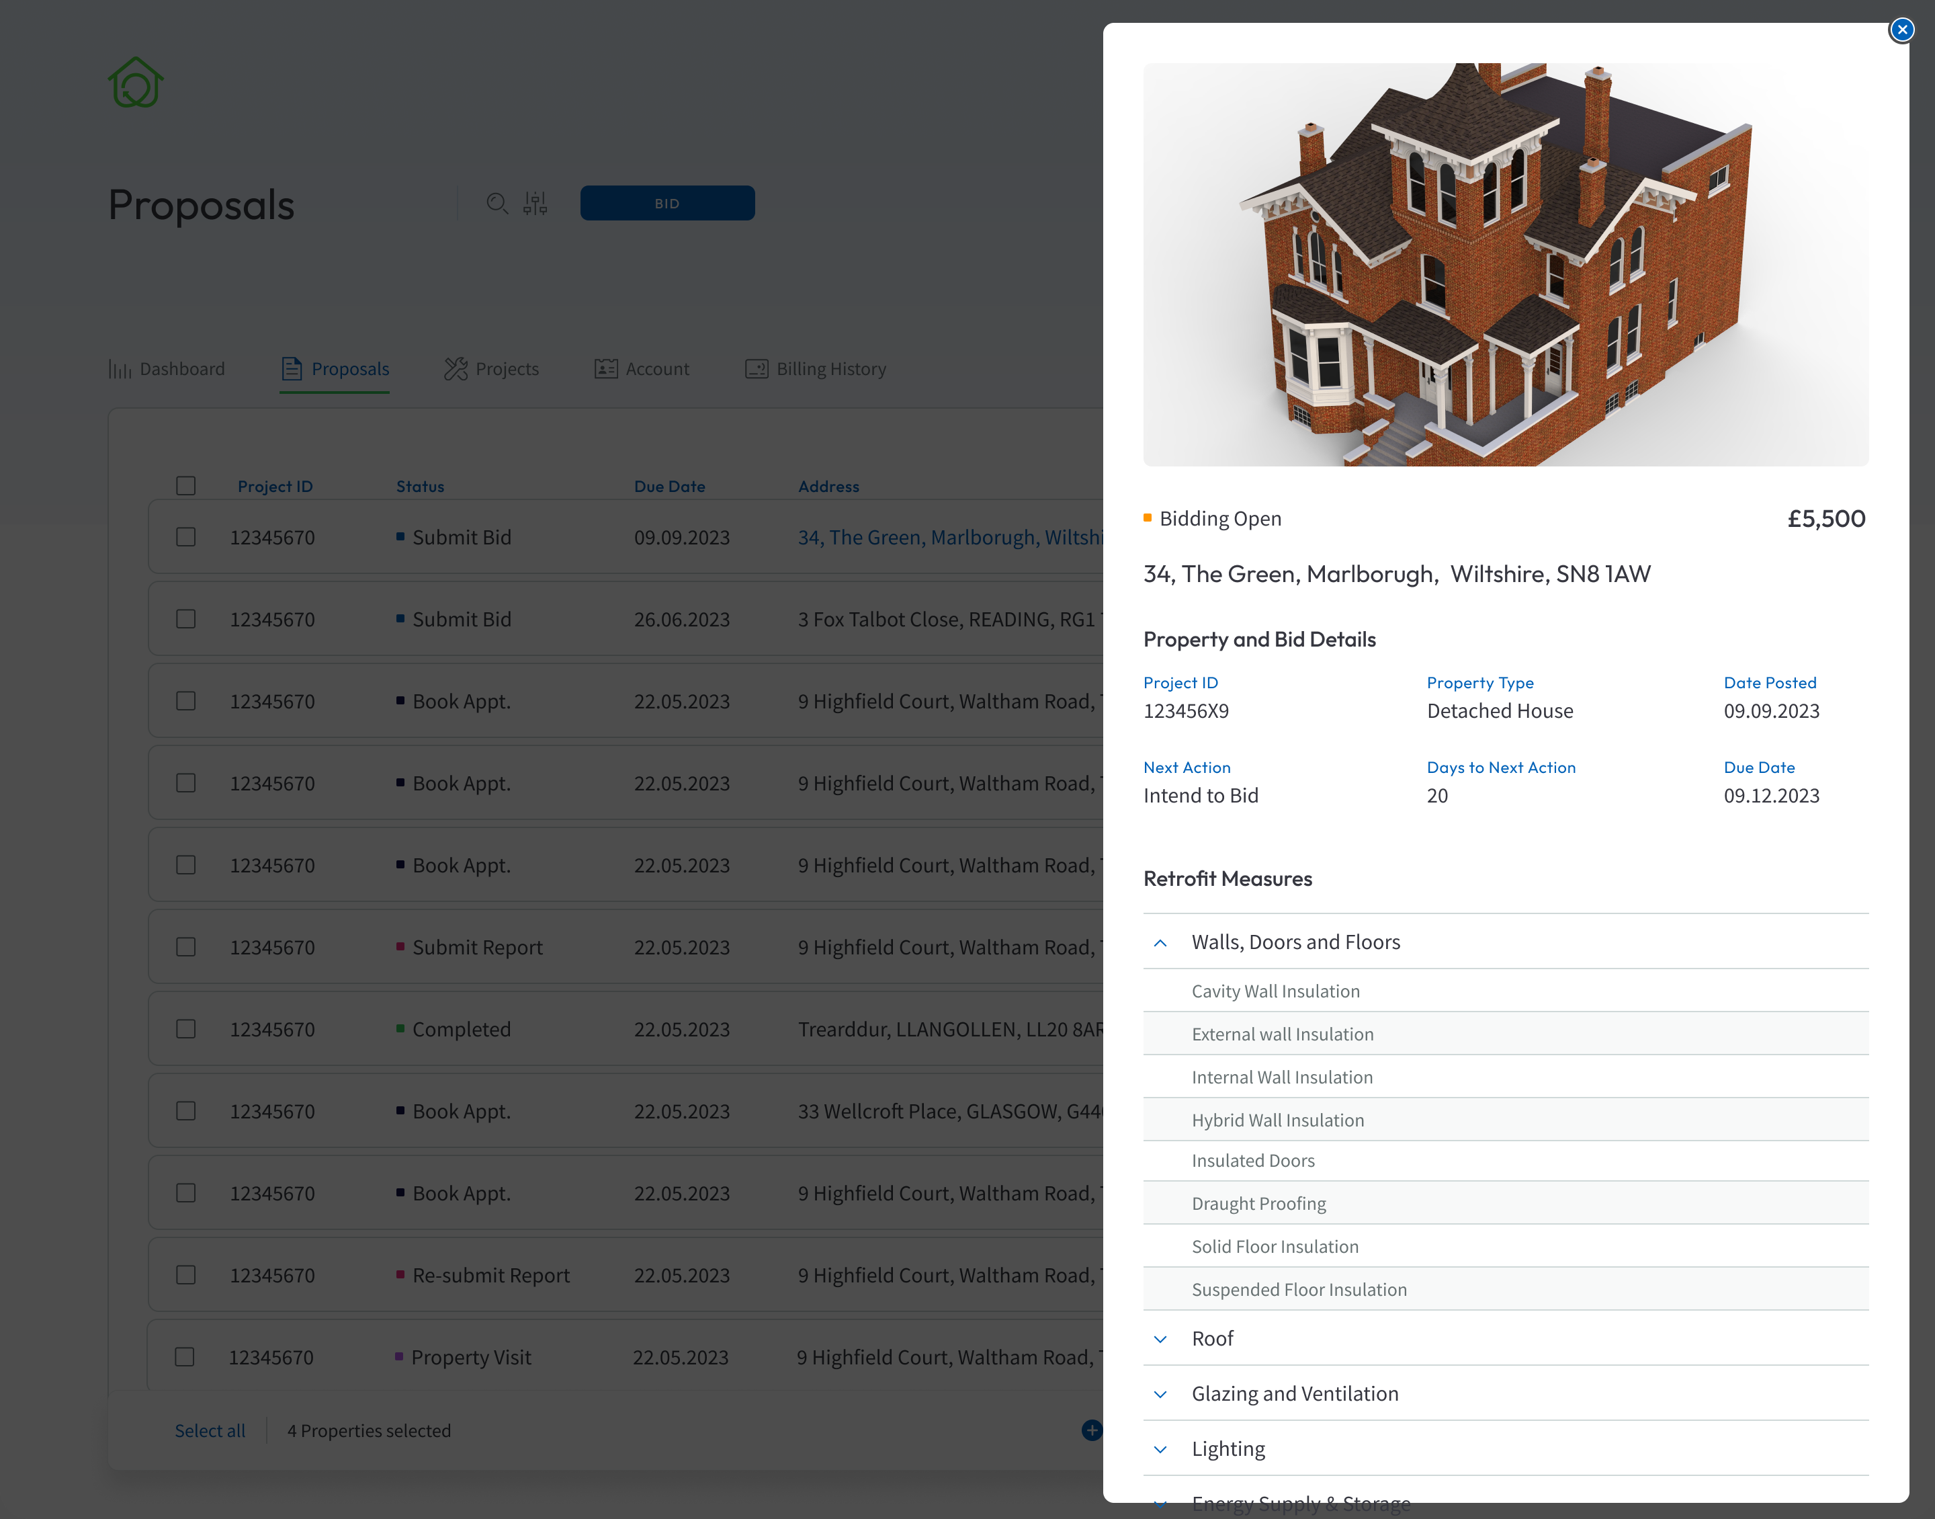Select Solid Floor Insulation measure
The width and height of the screenshot is (1935, 1519).
(x=1506, y=1246)
